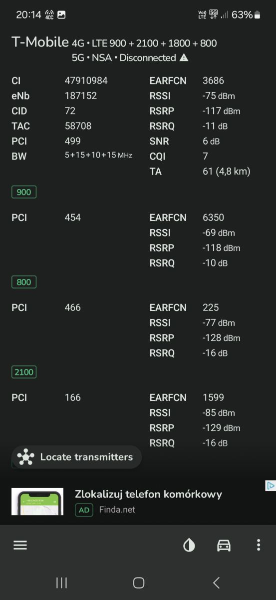Select the 800 band badge
Screen dimensions: 276x600
[24, 282]
